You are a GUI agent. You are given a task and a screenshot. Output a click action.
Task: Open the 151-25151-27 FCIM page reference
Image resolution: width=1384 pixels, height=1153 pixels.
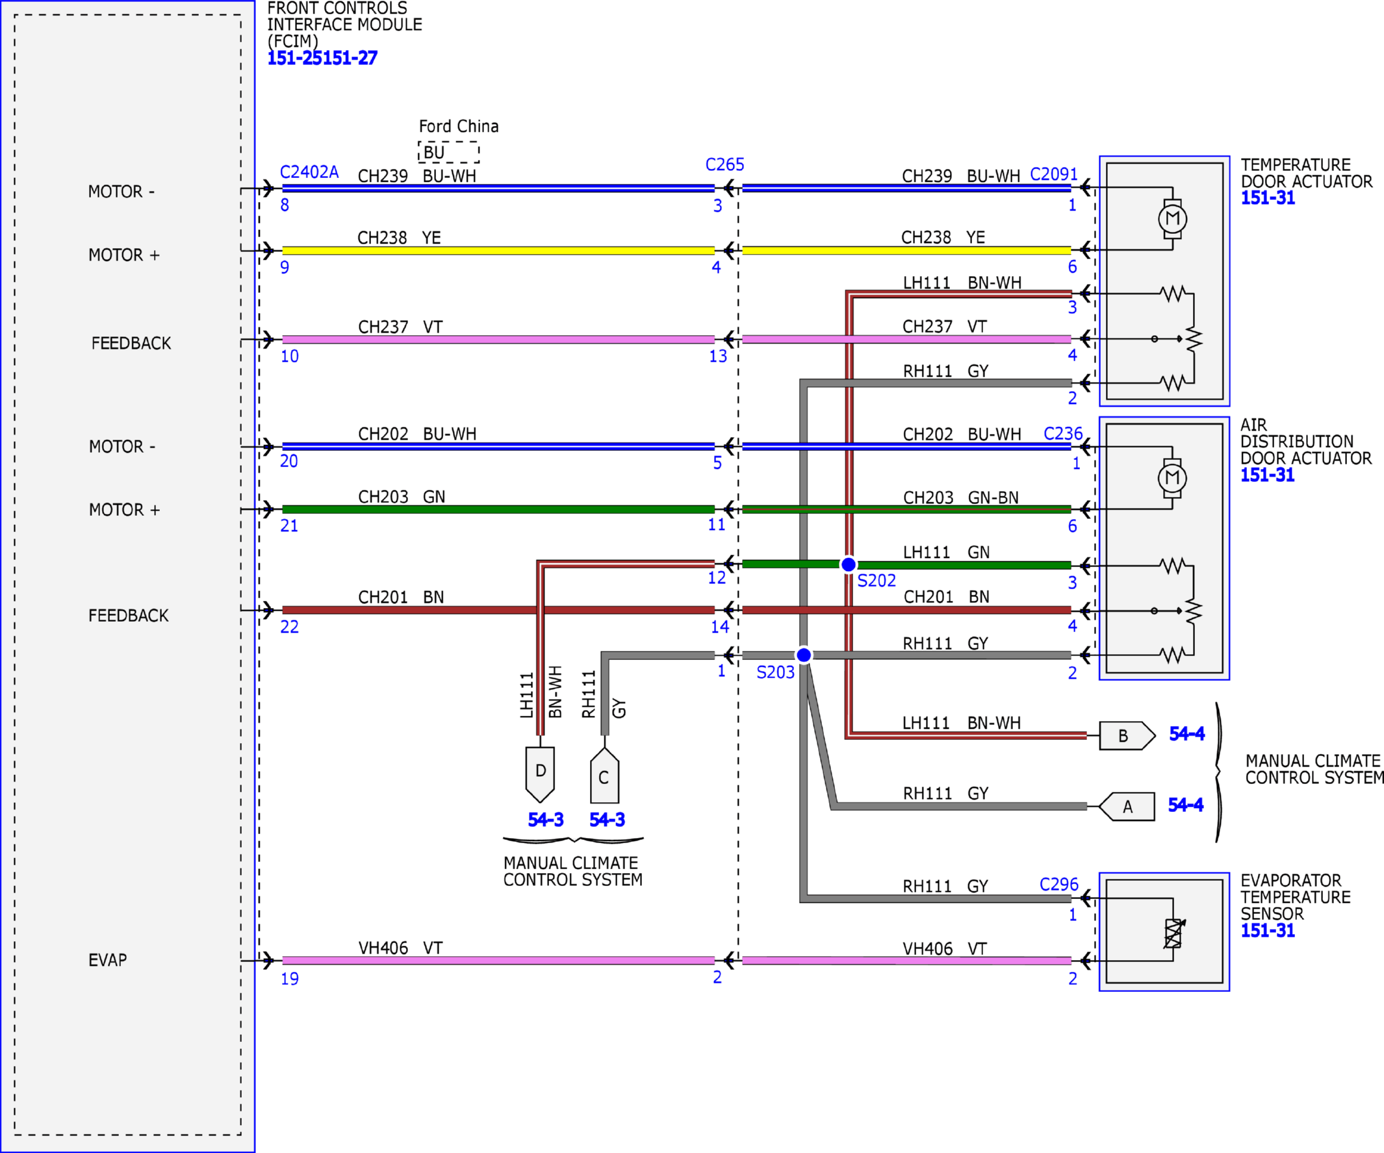(x=322, y=58)
